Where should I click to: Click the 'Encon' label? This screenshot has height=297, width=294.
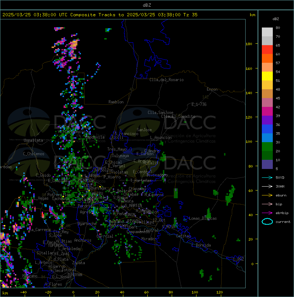212,89
